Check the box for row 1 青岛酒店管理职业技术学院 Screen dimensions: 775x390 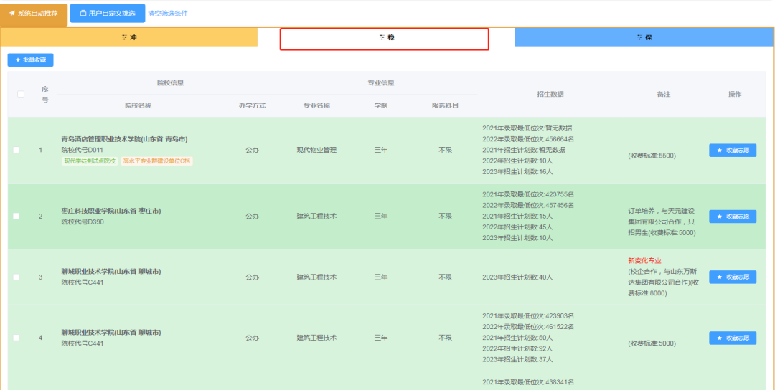17,150
